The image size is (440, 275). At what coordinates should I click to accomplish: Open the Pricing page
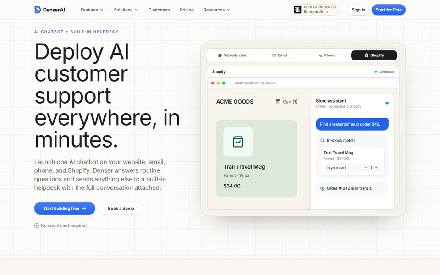click(187, 10)
